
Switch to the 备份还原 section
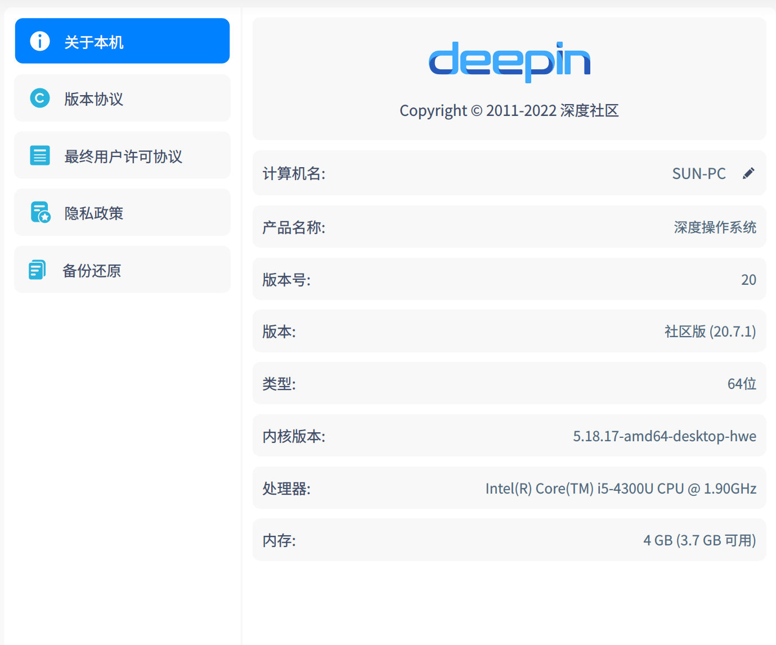122,270
